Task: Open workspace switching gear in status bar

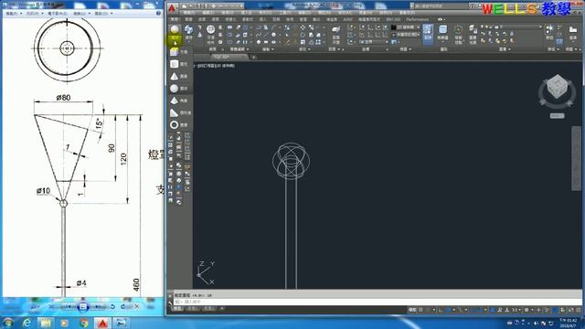Action: [526, 310]
